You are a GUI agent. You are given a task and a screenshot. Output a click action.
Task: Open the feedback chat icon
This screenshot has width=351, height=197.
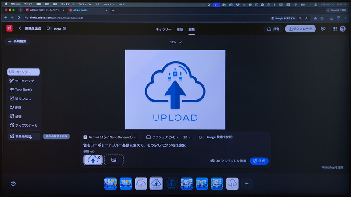point(323,29)
